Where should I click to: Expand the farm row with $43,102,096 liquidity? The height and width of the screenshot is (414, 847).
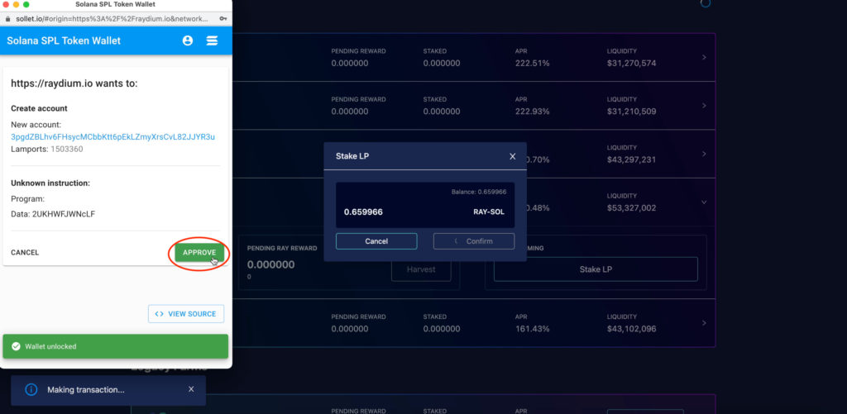point(704,323)
